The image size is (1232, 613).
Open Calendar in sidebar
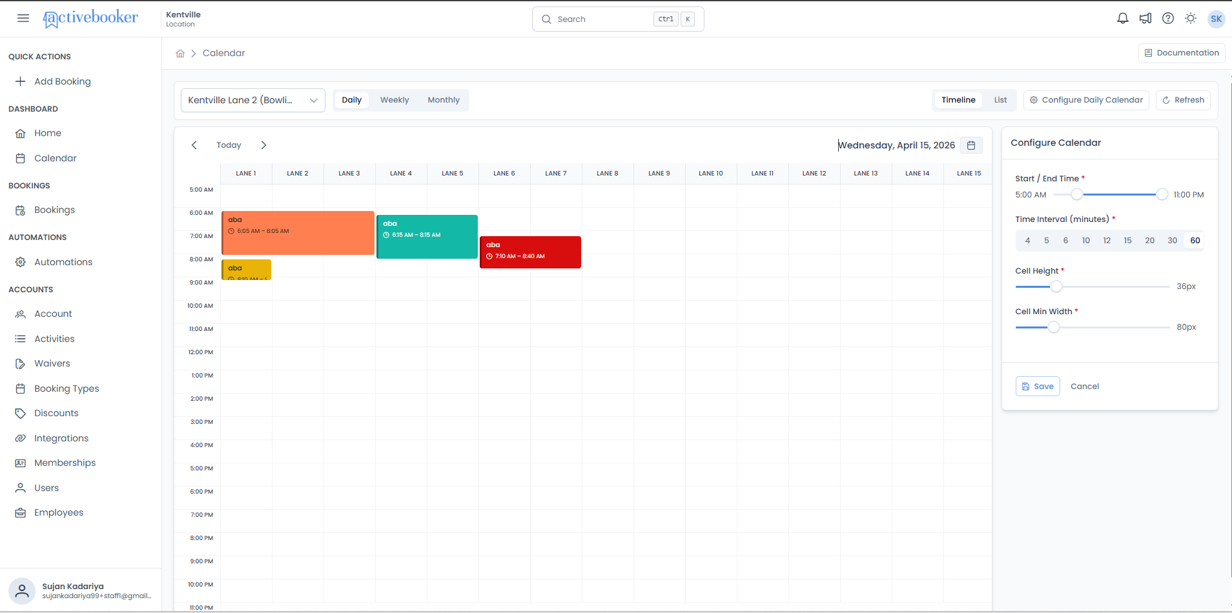tap(56, 158)
